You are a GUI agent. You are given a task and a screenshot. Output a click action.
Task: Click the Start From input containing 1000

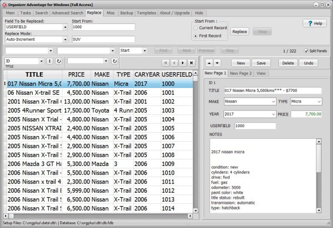103,27
